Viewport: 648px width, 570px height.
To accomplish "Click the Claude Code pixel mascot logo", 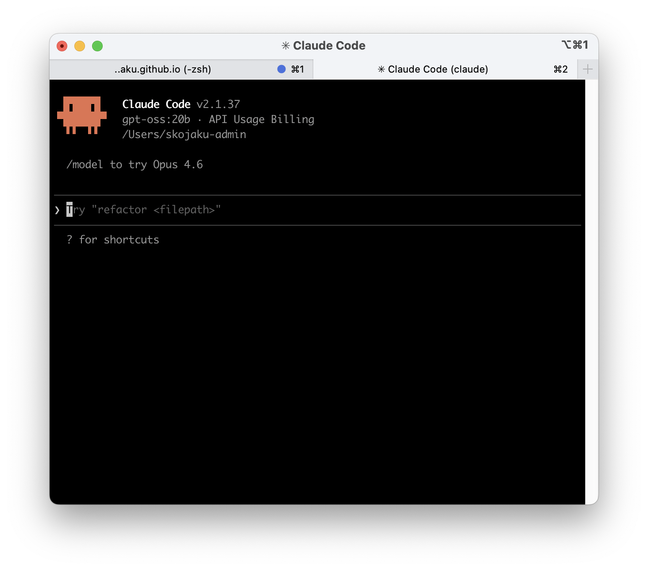I will coord(82,115).
